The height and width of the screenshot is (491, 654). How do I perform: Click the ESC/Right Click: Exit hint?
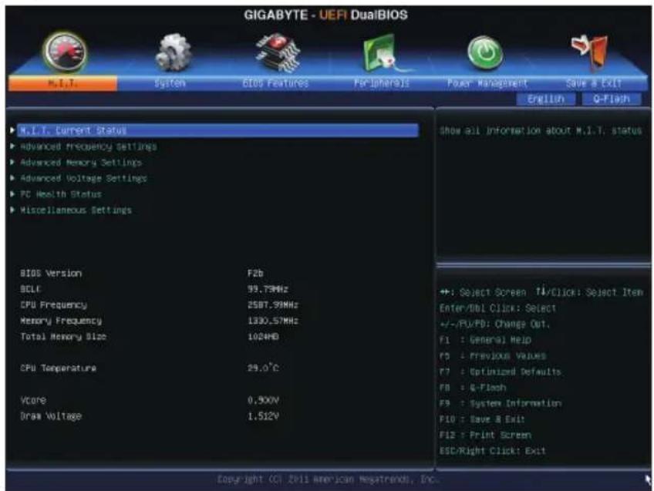pos(493,451)
